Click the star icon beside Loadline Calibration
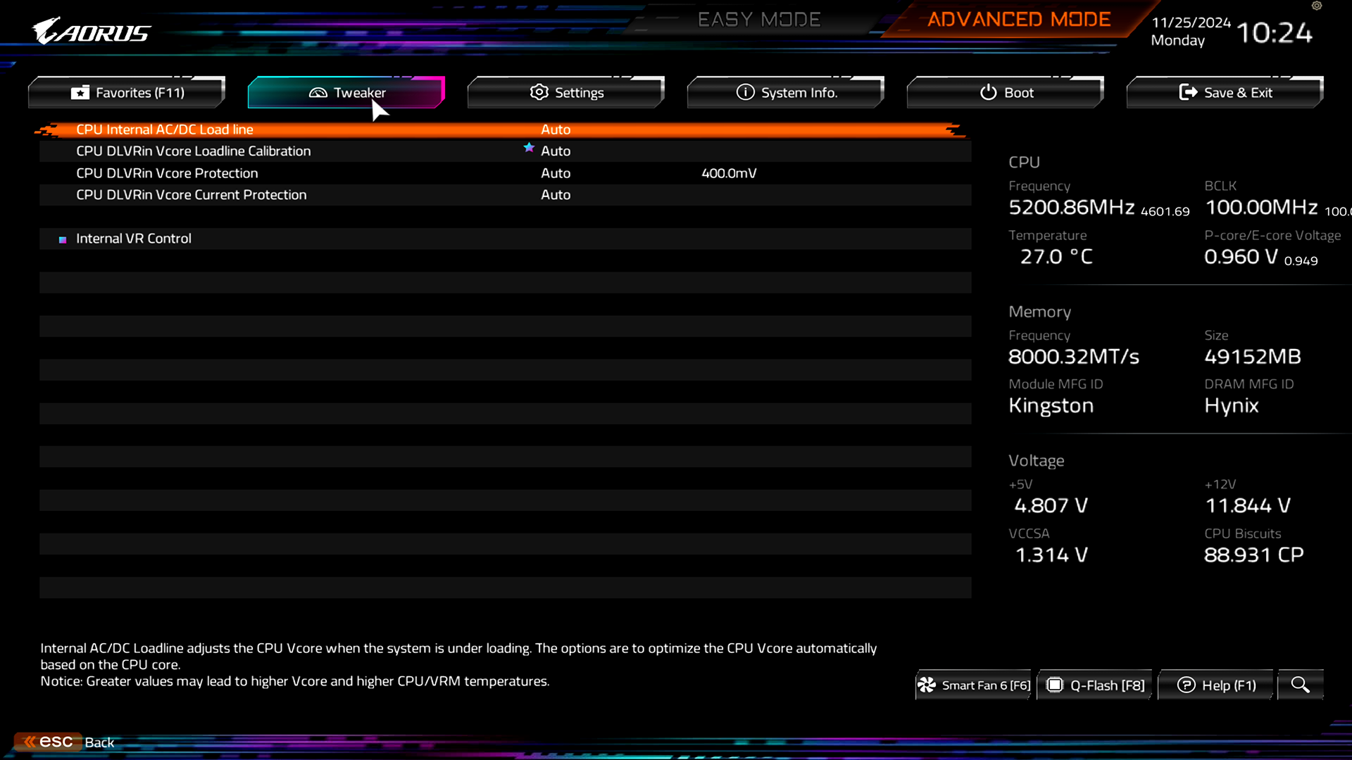Viewport: 1352px width, 760px height. (x=529, y=148)
